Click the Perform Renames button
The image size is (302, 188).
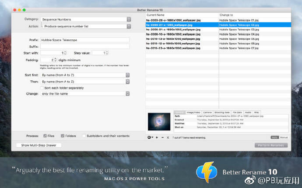271,145
